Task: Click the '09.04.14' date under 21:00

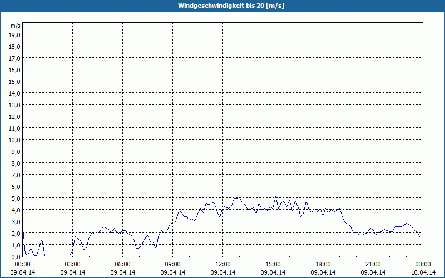Action: coord(373,272)
